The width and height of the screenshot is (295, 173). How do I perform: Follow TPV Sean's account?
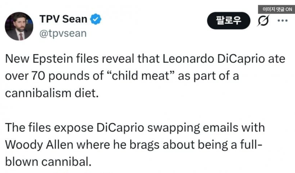pyautogui.click(x=228, y=21)
